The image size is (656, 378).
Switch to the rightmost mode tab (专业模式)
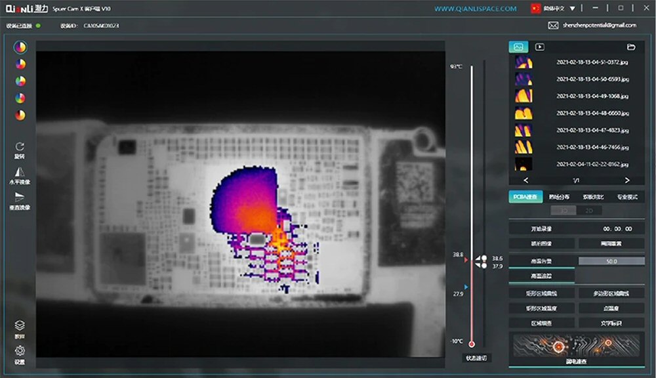point(627,197)
